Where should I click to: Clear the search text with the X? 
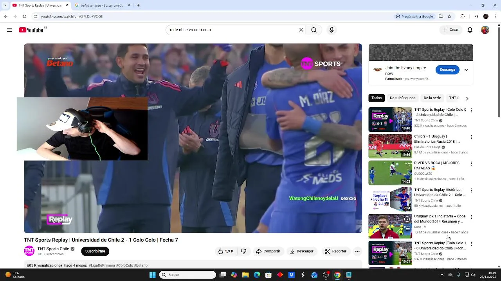(301, 30)
